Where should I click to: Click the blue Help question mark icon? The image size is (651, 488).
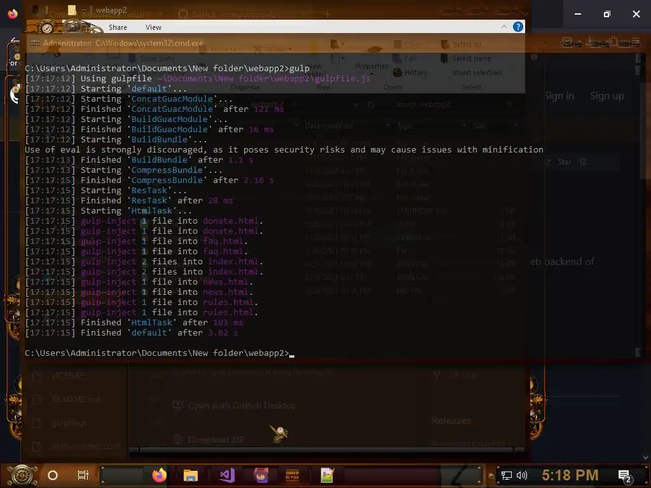517,27
